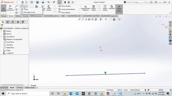
Task: Click the Undo icon
Action: click(x=48, y=2)
